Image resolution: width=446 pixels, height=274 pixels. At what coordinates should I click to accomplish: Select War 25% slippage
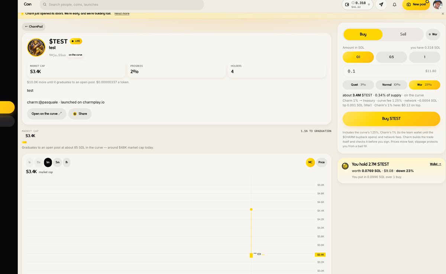click(424, 85)
